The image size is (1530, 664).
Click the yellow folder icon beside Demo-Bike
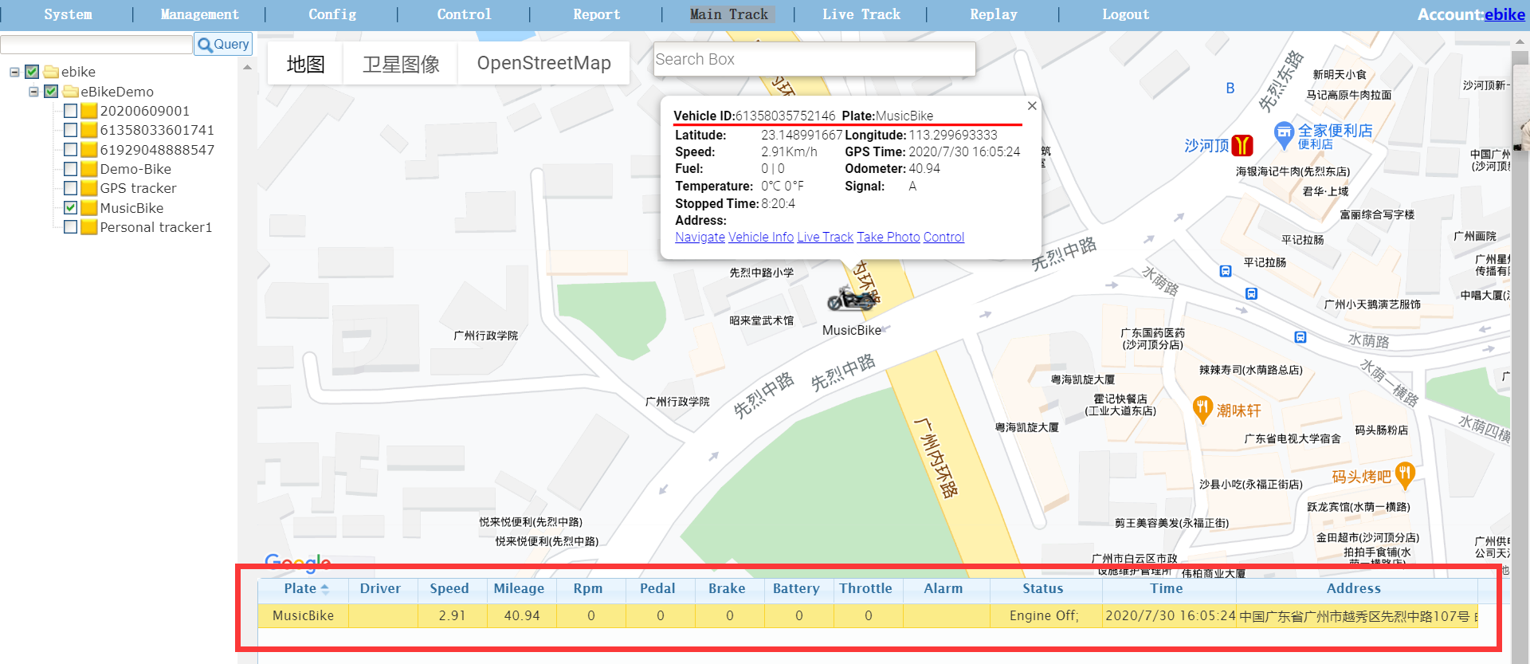(89, 169)
